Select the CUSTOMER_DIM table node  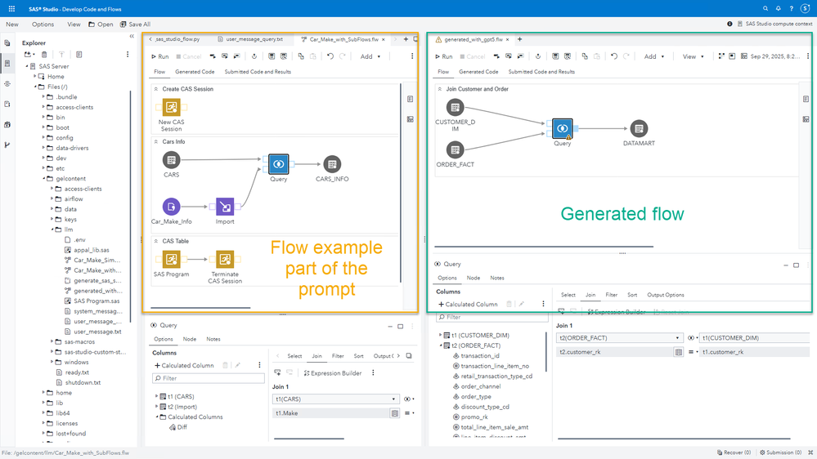[x=455, y=108]
